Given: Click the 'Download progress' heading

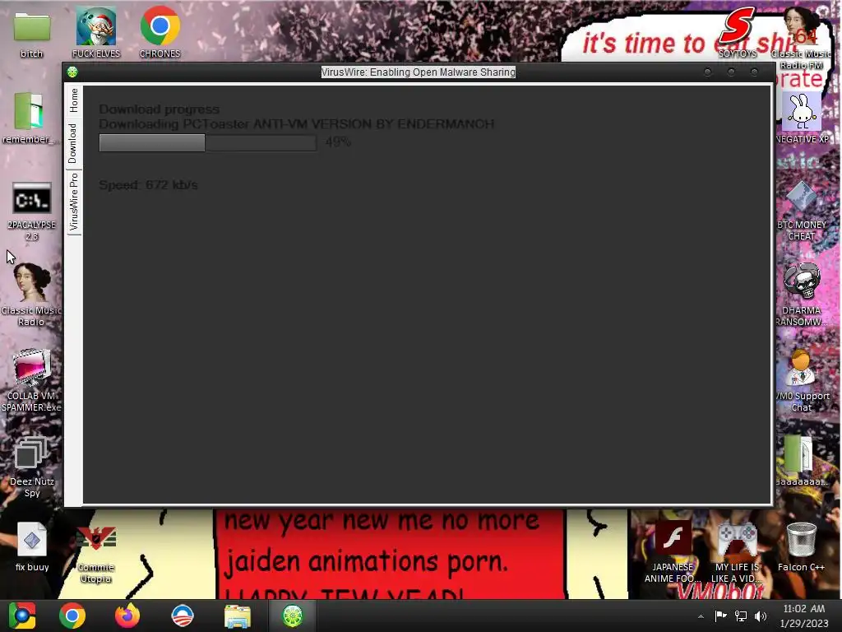Looking at the screenshot, I should tap(159, 109).
